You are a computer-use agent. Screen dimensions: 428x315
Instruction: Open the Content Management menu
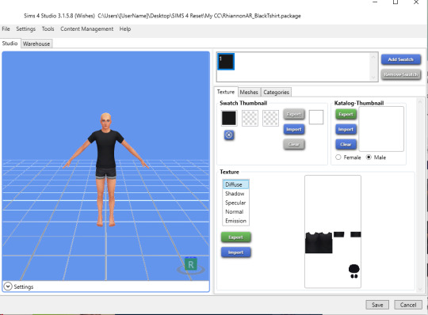87,28
